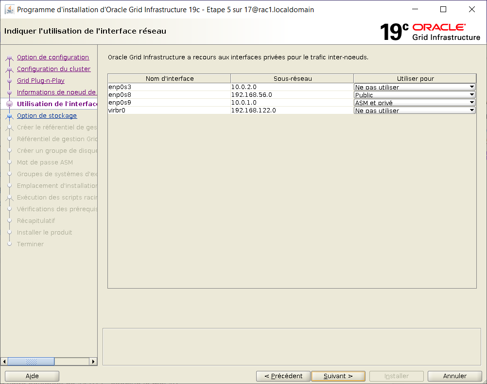
Task: Click the Option de configuration step bullet
Action: point(10,57)
